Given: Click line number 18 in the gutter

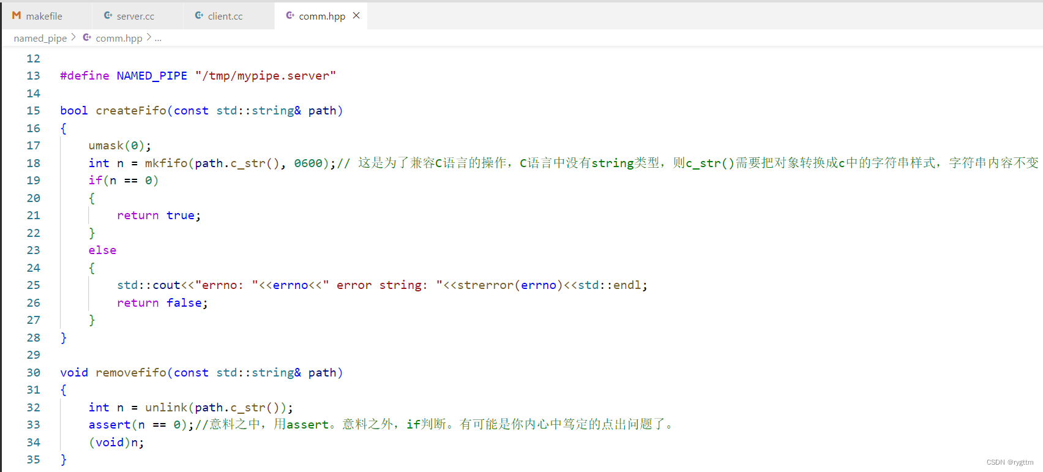Looking at the screenshot, I should [33, 163].
